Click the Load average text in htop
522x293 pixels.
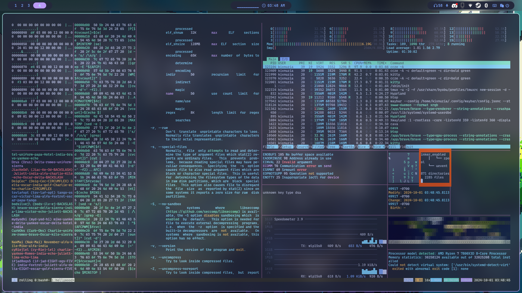(413, 48)
